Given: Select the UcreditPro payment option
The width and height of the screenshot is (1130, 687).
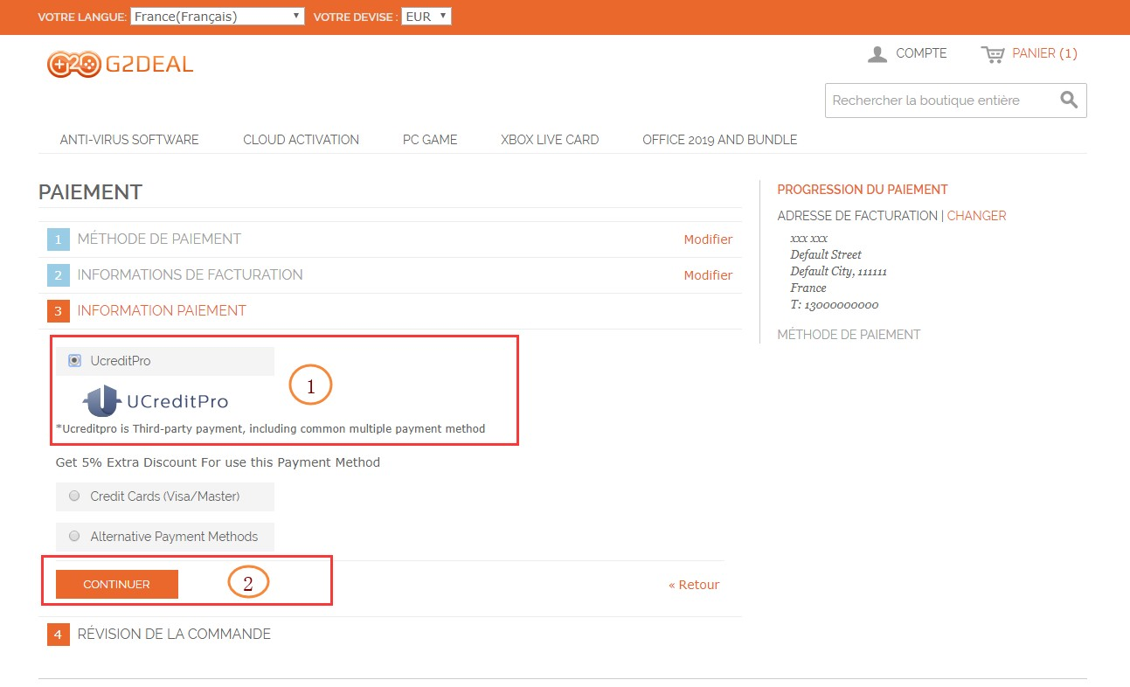Looking at the screenshot, I should point(74,360).
